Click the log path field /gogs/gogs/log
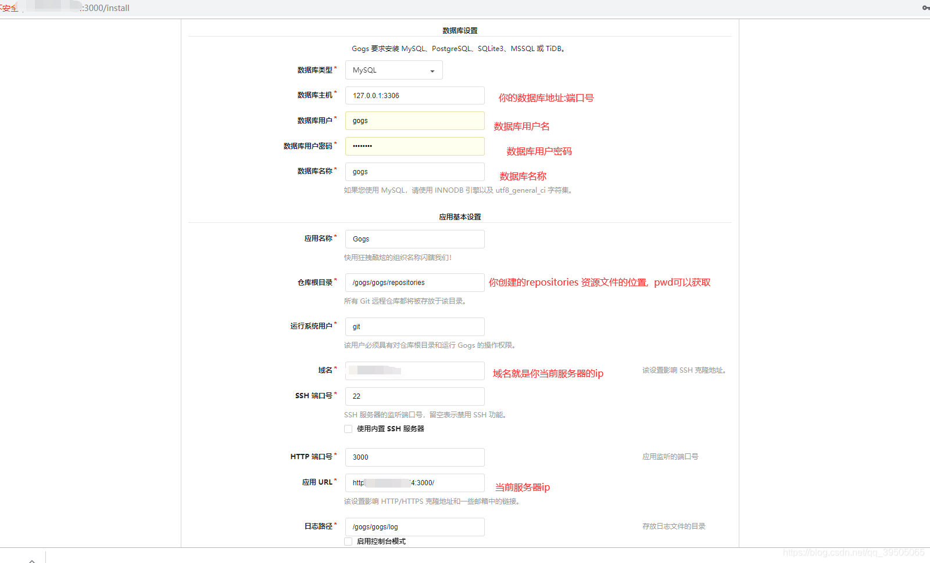The image size is (930, 563). [x=414, y=527]
